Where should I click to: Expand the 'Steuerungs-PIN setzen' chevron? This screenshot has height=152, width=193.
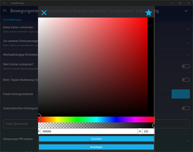coord(187,141)
